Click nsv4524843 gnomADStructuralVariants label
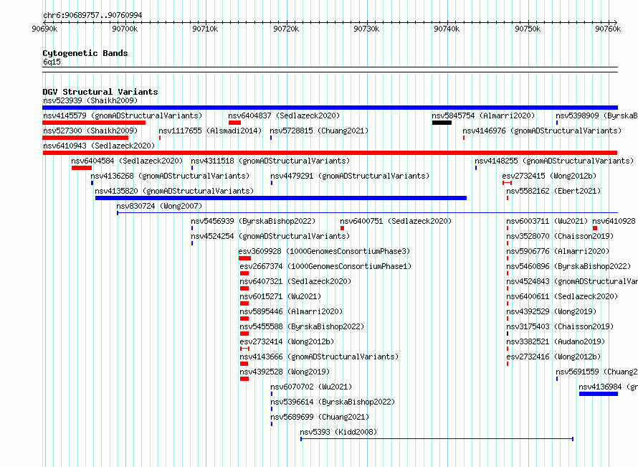 click(572, 281)
